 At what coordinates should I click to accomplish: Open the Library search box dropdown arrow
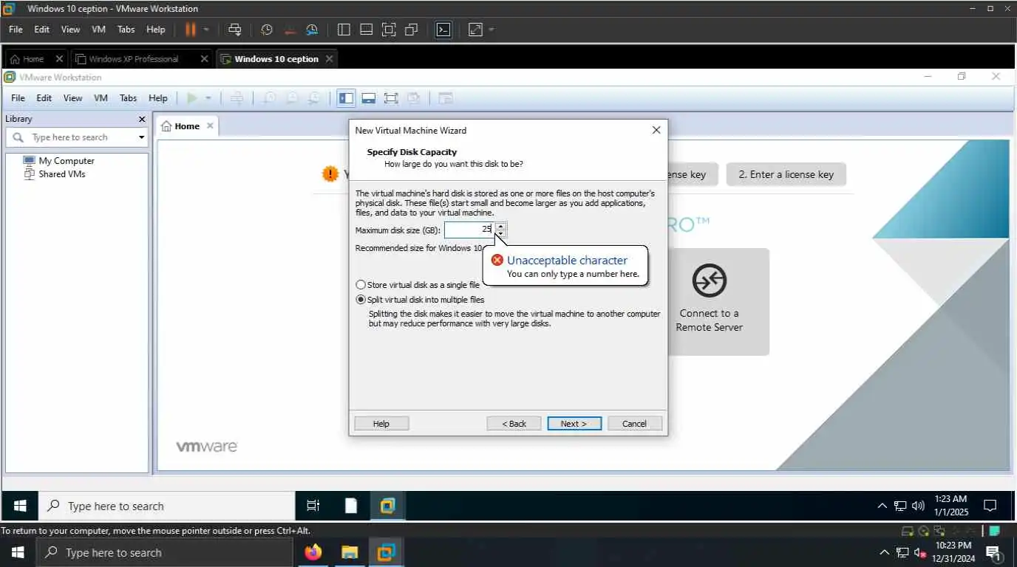141,137
